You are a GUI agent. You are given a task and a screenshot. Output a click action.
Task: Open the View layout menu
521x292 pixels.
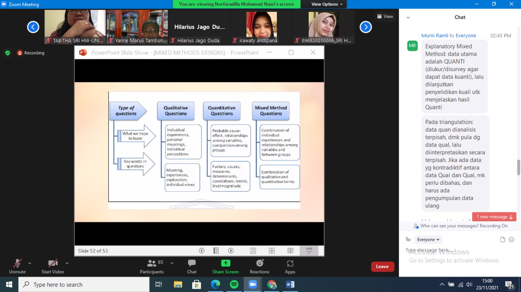(385, 17)
